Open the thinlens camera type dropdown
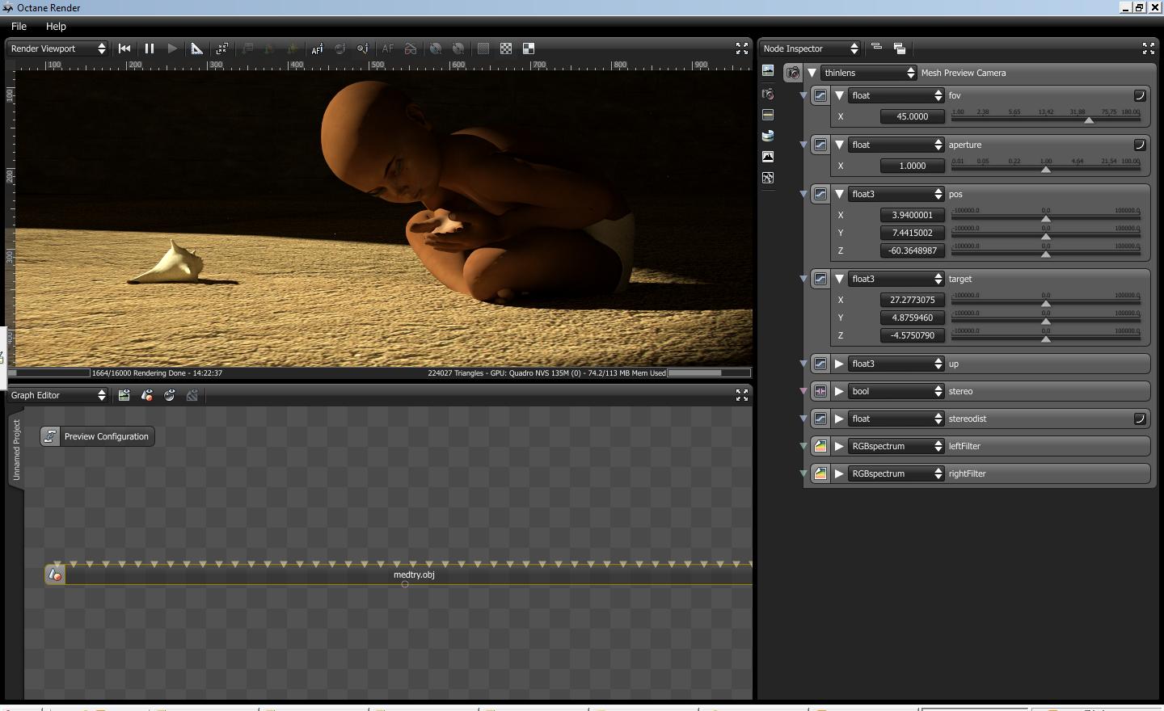The image size is (1164, 711). click(869, 73)
